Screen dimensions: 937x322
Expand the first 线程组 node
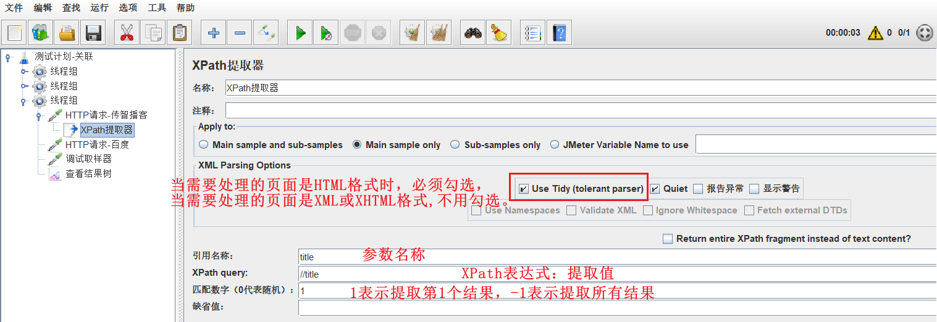24,72
